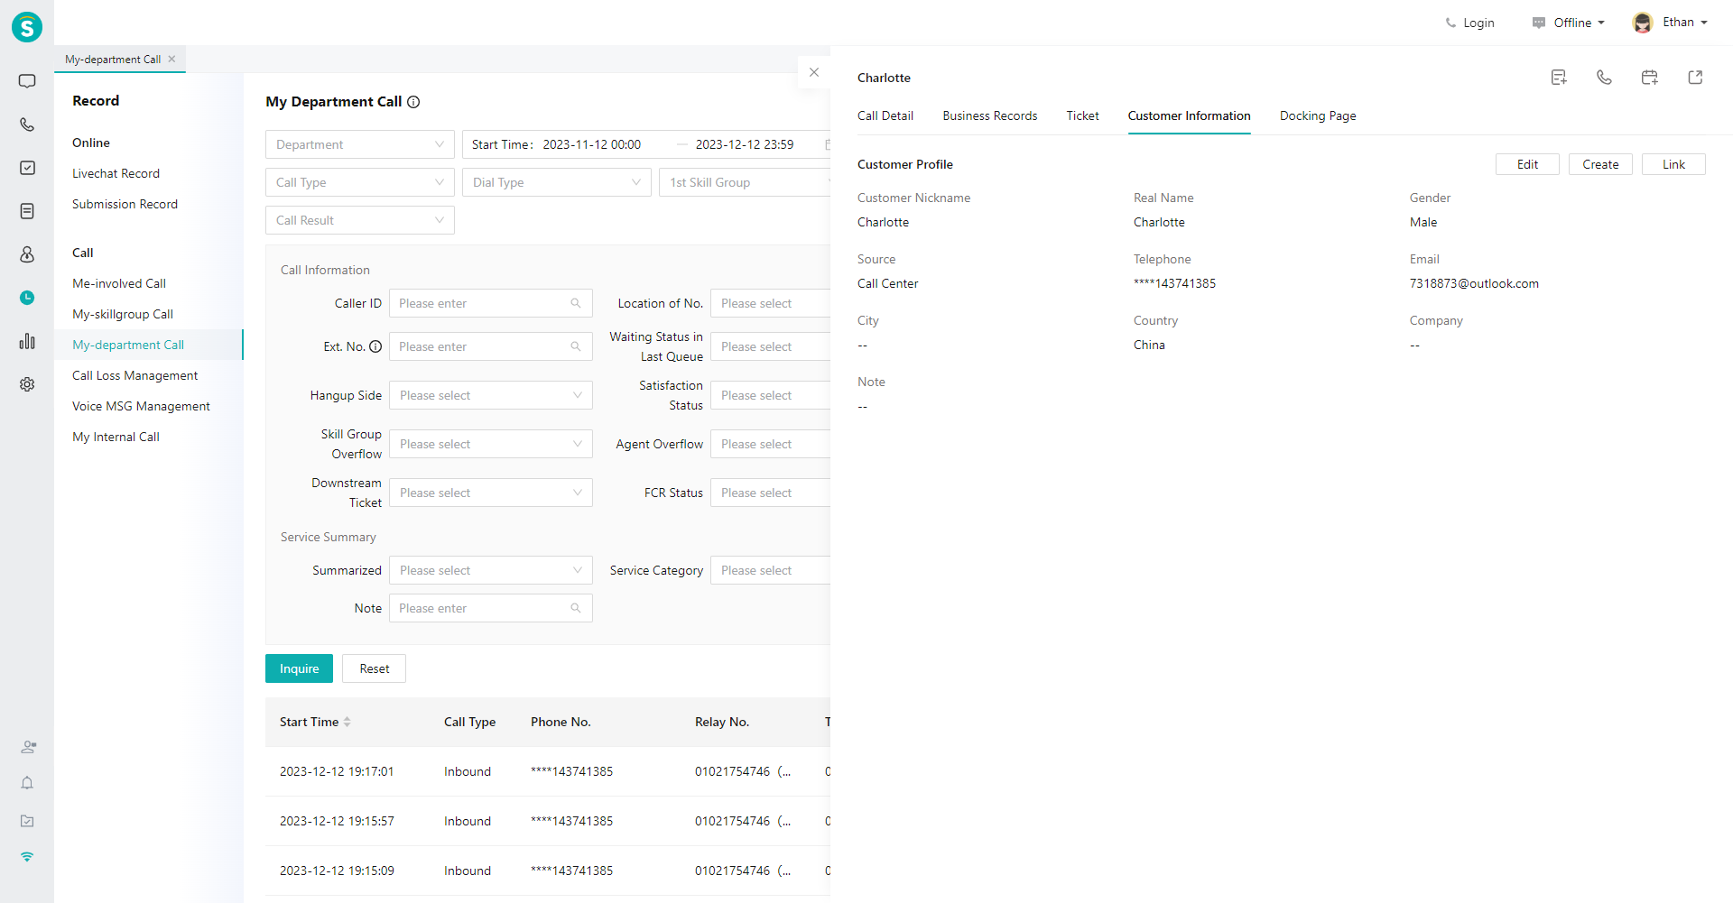Select call row 2023-12-12 19:15:09
Viewport: 1733px width, 903px height.
click(548, 871)
